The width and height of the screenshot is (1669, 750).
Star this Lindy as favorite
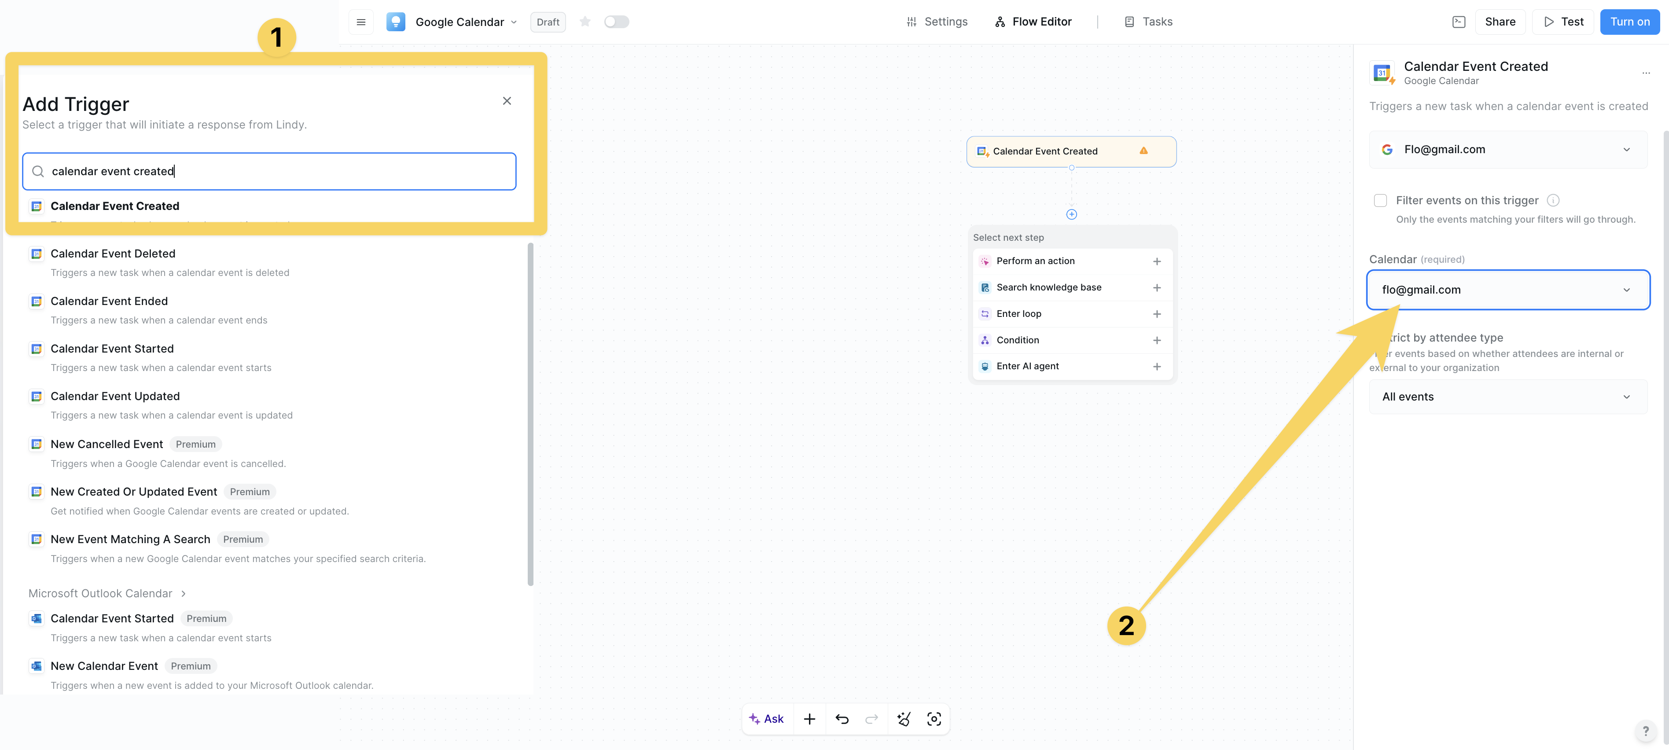pyautogui.click(x=585, y=22)
